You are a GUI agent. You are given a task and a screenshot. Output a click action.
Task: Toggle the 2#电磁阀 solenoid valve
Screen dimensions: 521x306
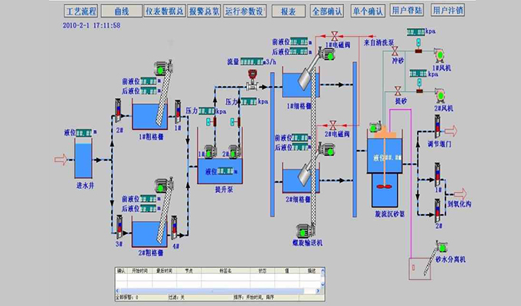(333, 125)
